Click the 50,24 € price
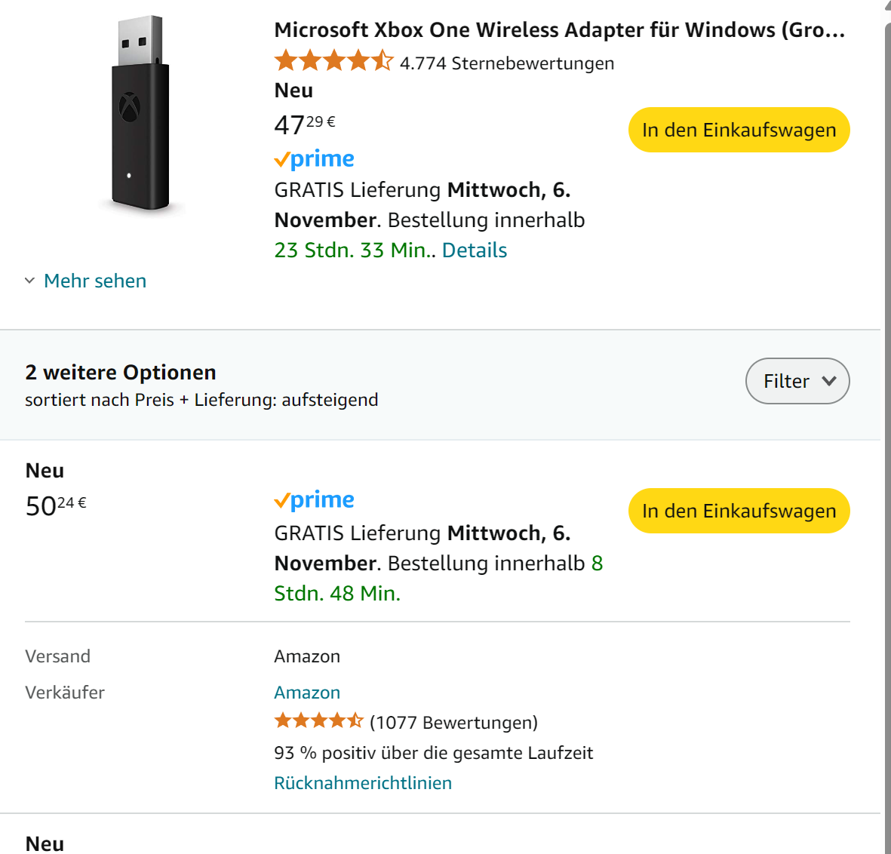Screen dimensions: 891x854 click(x=56, y=505)
